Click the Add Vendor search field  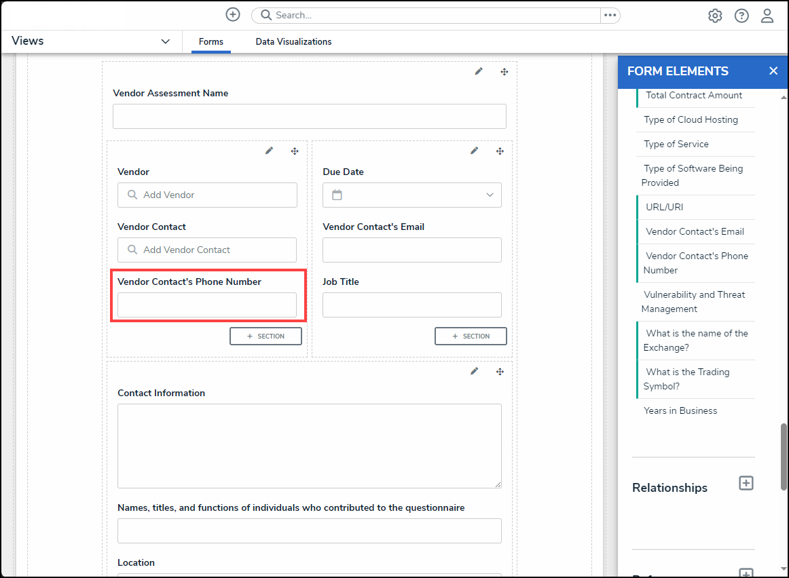(207, 195)
